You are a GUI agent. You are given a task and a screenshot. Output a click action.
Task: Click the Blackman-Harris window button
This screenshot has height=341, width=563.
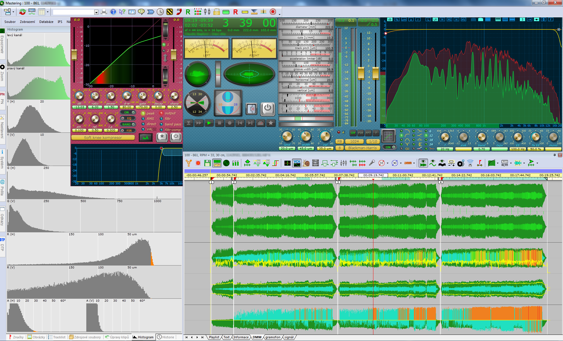363,148
